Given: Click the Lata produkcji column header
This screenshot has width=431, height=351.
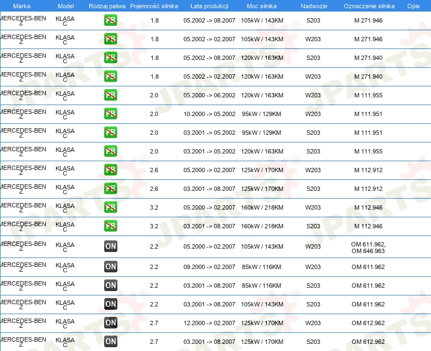Looking at the screenshot, I should [209, 6].
